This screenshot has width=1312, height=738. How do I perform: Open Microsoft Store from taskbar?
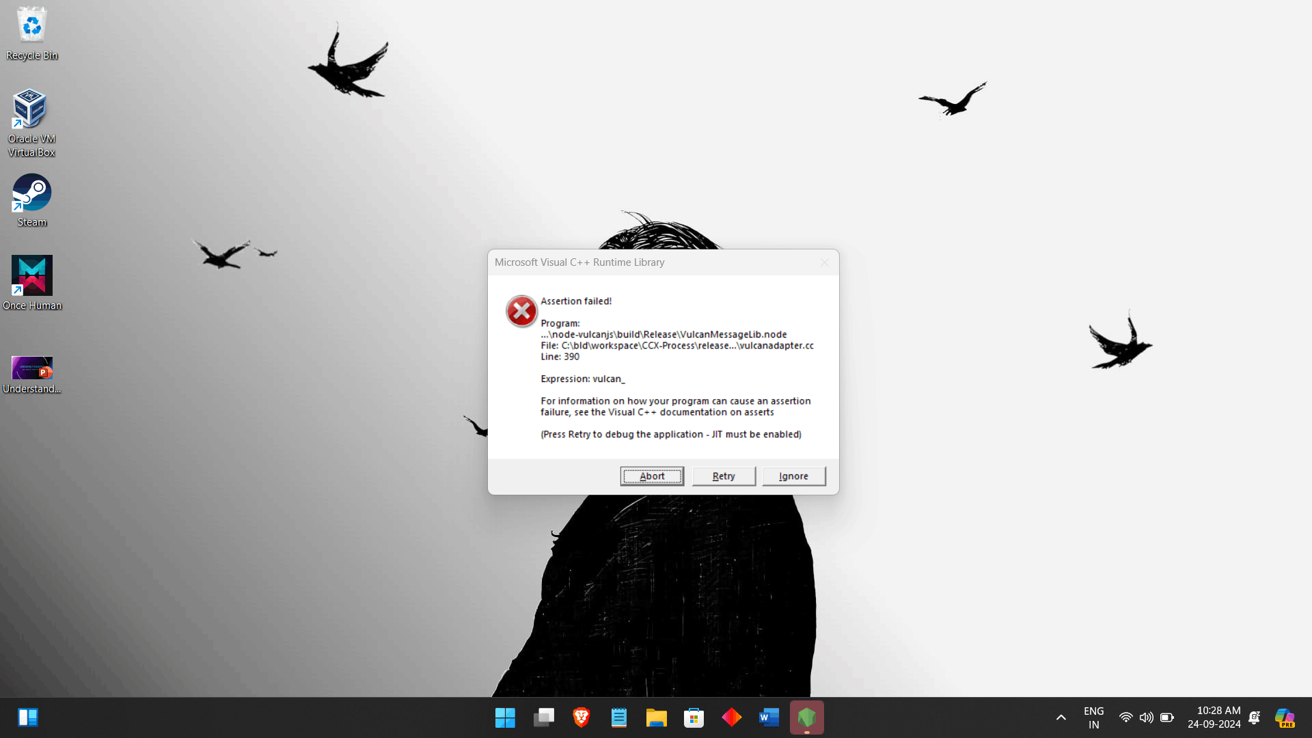tap(694, 717)
